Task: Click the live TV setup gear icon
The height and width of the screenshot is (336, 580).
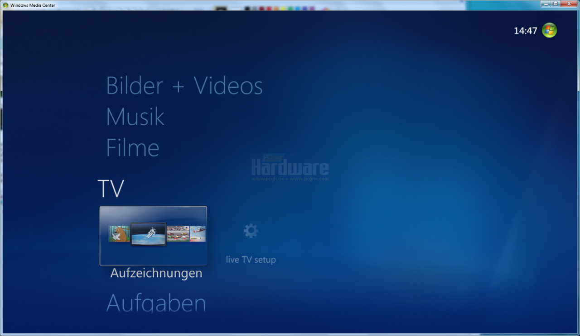Action: pos(251,231)
